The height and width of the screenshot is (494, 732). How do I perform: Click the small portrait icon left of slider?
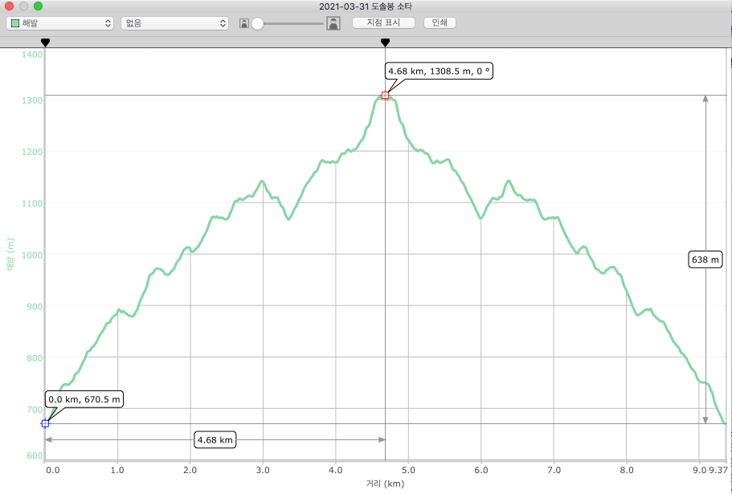tap(243, 23)
